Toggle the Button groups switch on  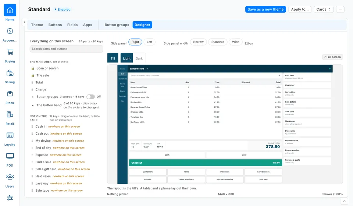[x=90, y=97]
